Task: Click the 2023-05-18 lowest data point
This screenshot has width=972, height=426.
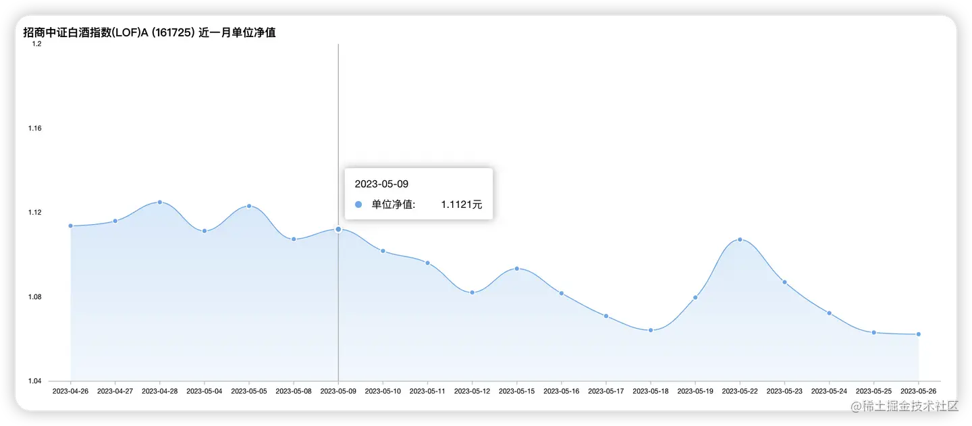Action: click(651, 330)
